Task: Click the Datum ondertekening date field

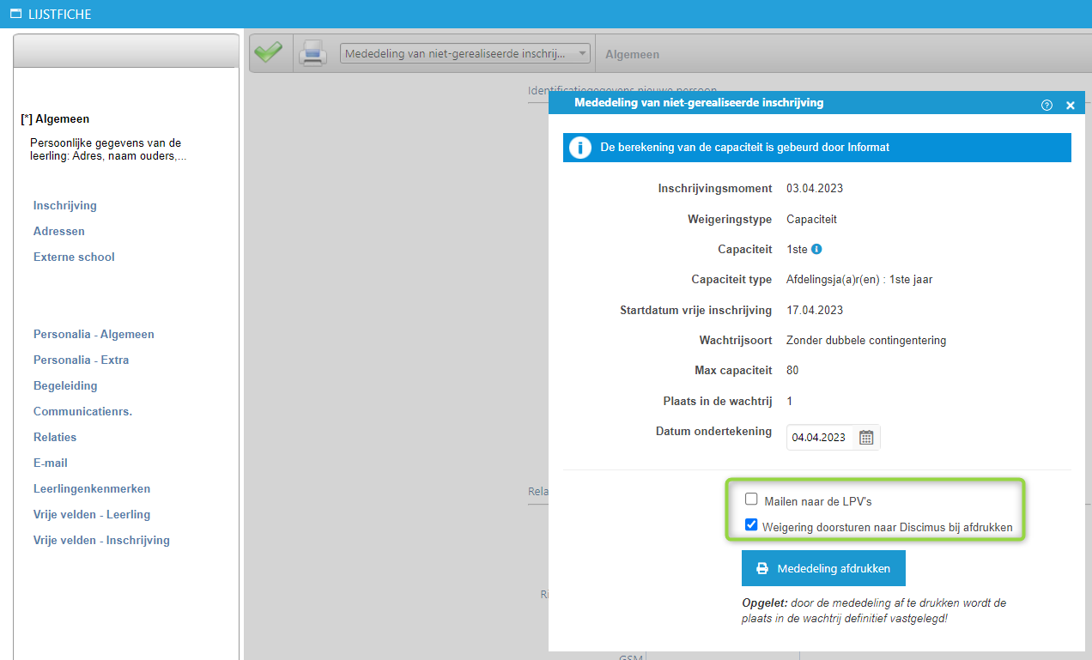Action: tap(820, 438)
